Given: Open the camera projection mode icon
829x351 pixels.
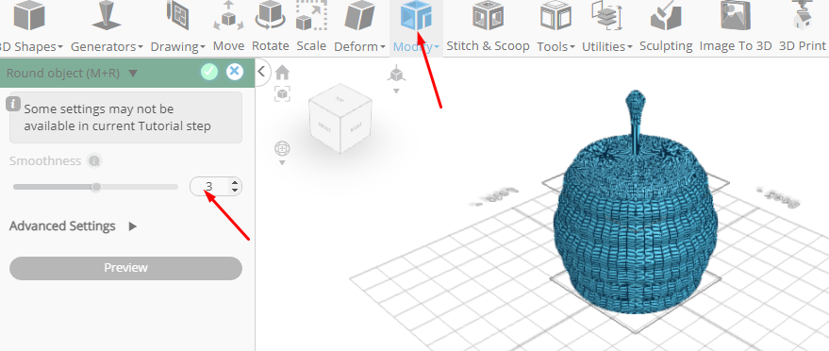Looking at the screenshot, I should click(x=396, y=74).
